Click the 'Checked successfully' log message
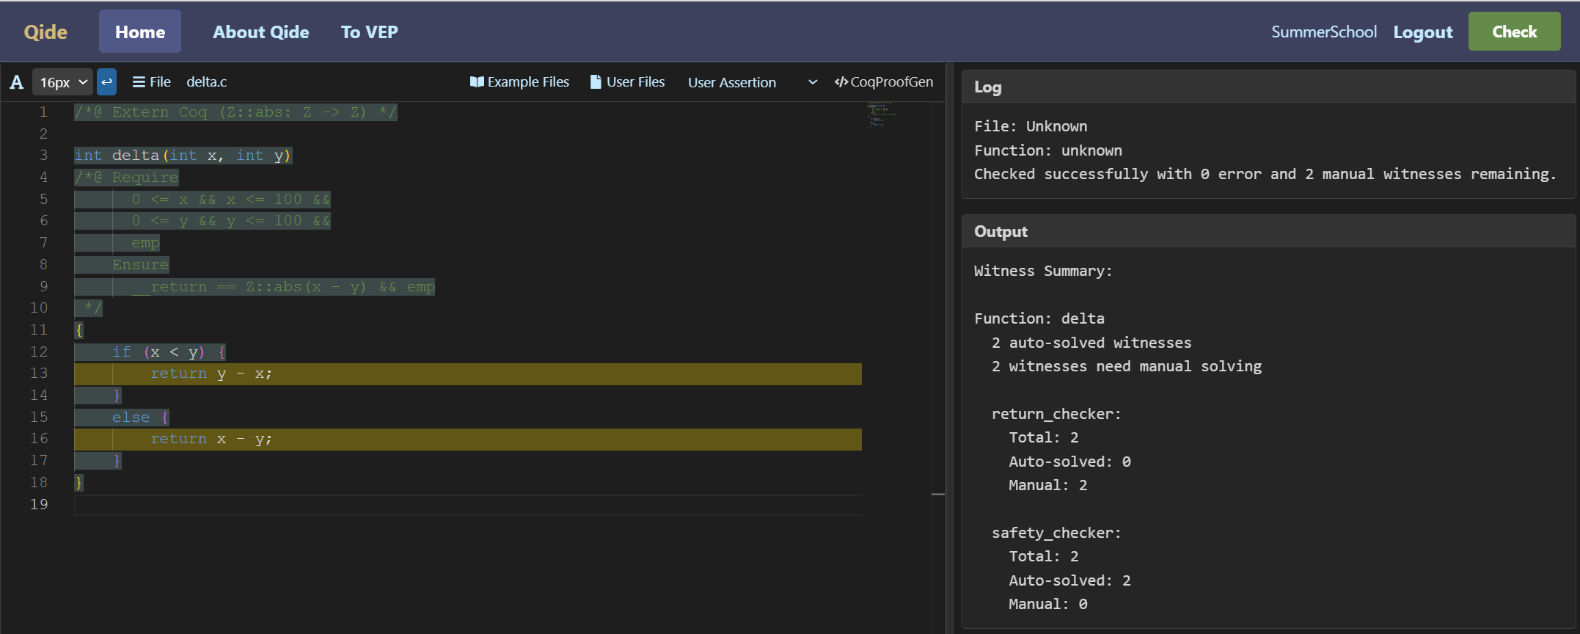This screenshot has width=1580, height=634. pyautogui.click(x=1265, y=174)
